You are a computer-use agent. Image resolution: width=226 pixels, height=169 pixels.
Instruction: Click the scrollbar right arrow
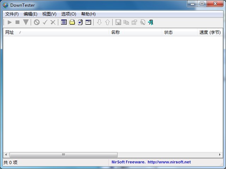pos(220,155)
